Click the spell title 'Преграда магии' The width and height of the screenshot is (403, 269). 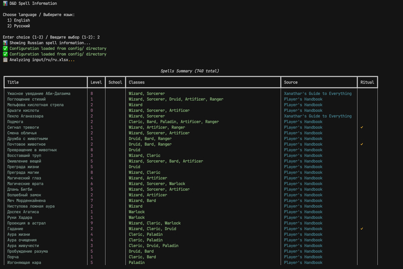coord(23,173)
